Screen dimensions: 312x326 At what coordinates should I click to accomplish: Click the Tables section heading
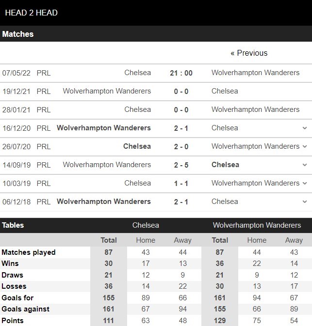click(x=13, y=225)
